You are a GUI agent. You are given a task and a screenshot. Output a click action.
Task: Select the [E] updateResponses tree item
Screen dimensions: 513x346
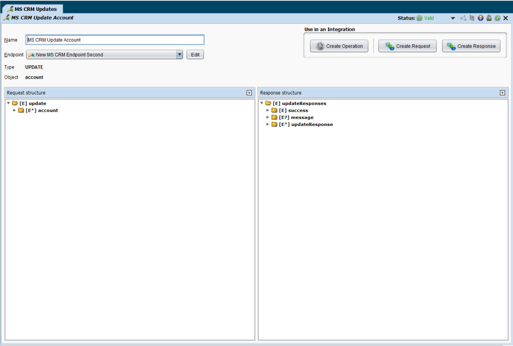coord(299,103)
